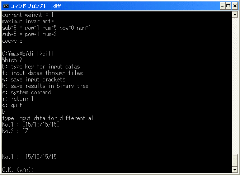
Task: Click the 's: system command' option text
Action: tap(27, 93)
